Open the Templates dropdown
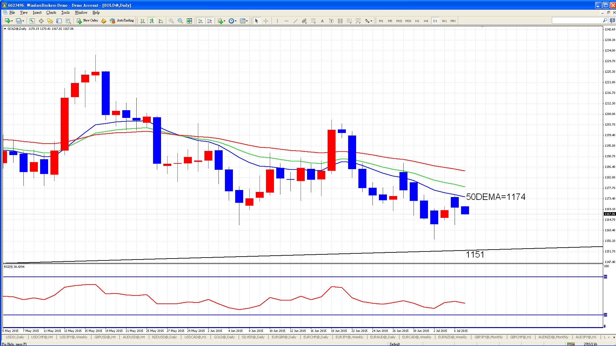The height and width of the screenshot is (346, 616). [244, 21]
